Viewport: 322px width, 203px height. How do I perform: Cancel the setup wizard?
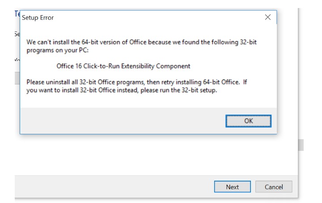(x=274, y=187)
